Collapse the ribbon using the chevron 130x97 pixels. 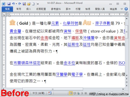coord(122,9)
